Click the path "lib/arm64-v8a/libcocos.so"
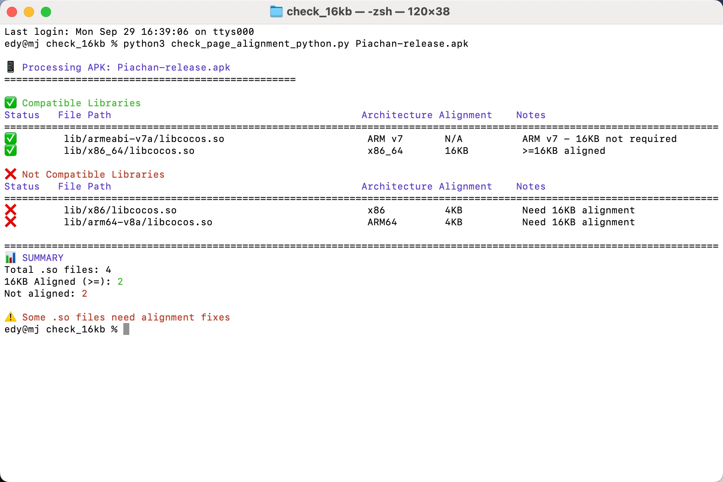723x482 pixels. coord(138,222)
